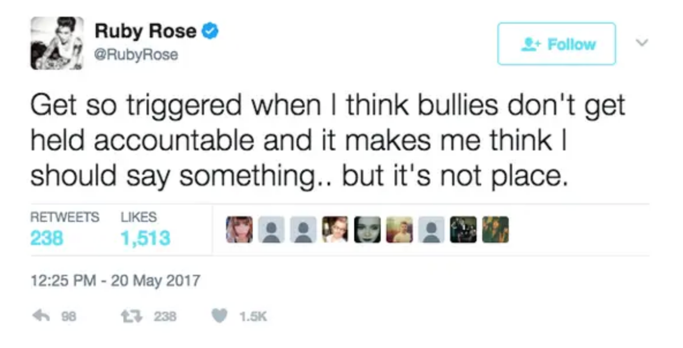The width and height of the screenshot is (683, 348).
Task: Open the @RubyRose handle link
Action: tap(136, 55)
